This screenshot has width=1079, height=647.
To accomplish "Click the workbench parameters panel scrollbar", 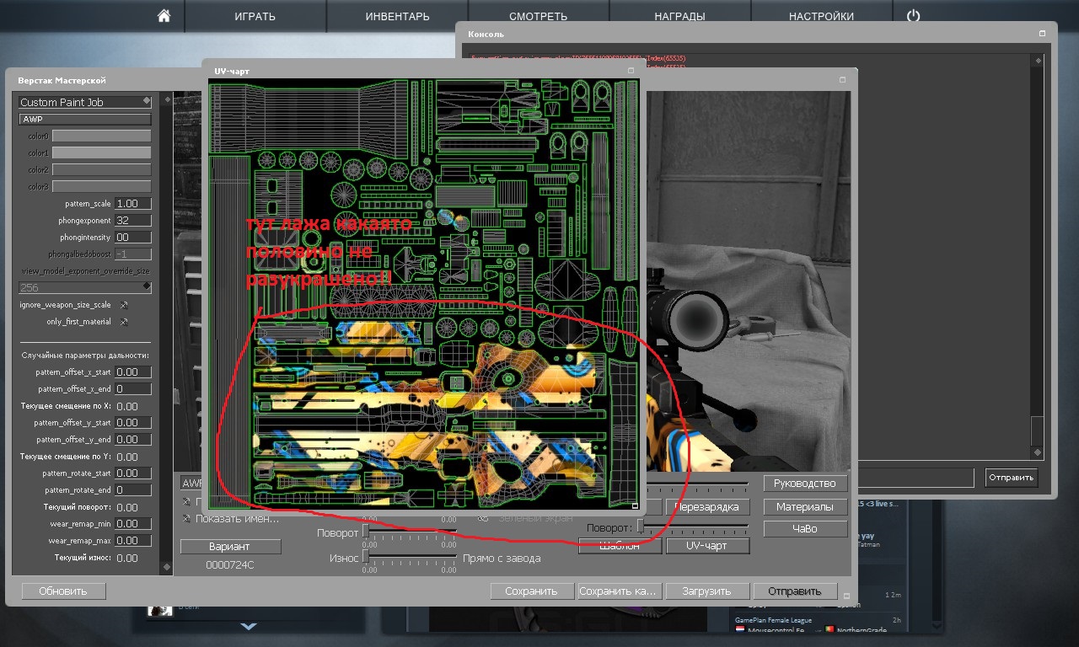I will click(165, 334).
